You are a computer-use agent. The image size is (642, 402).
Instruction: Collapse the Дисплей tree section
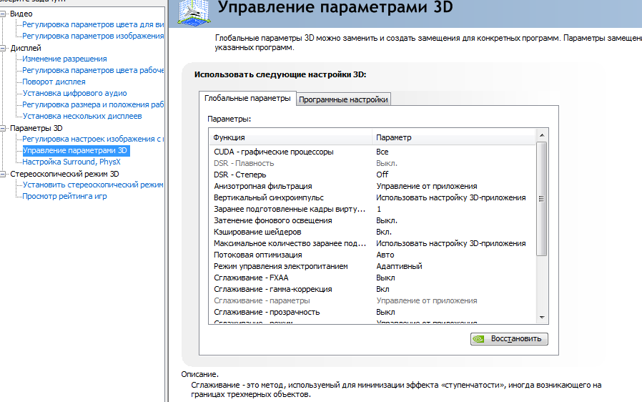pyautogui.click(x=4, y=49)
